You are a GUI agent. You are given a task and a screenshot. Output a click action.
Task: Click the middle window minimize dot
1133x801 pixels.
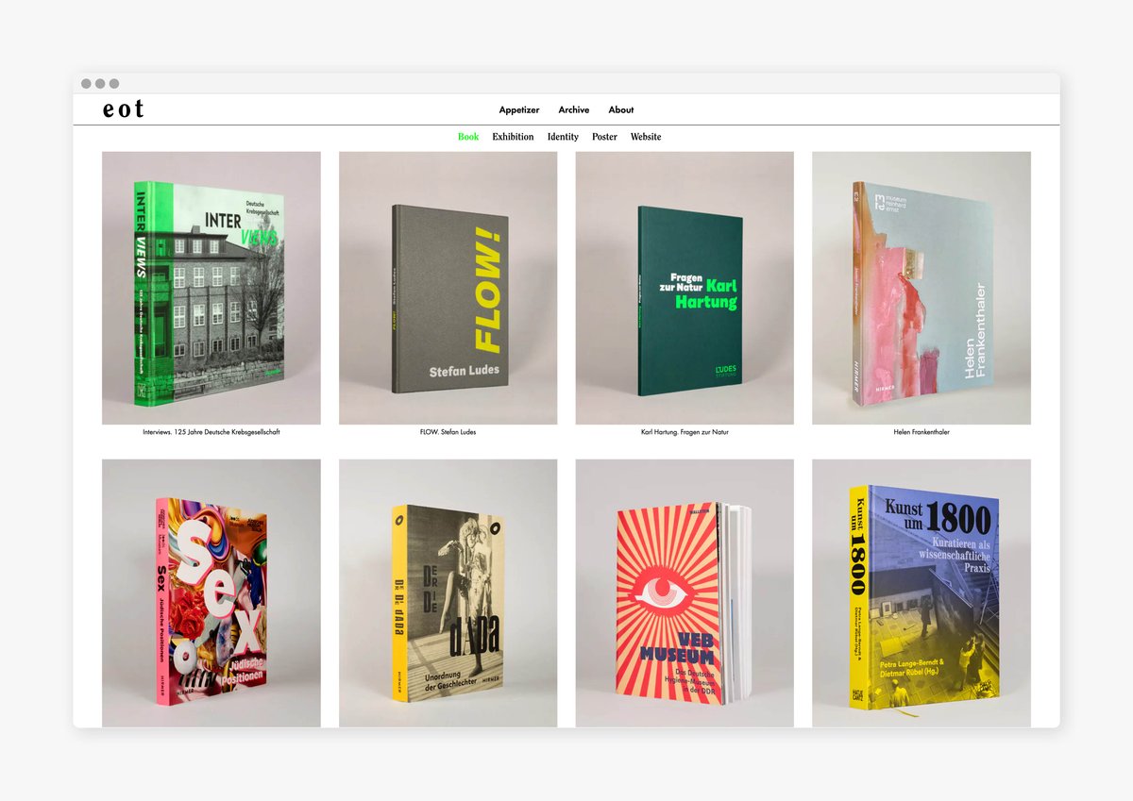[100, 83]
